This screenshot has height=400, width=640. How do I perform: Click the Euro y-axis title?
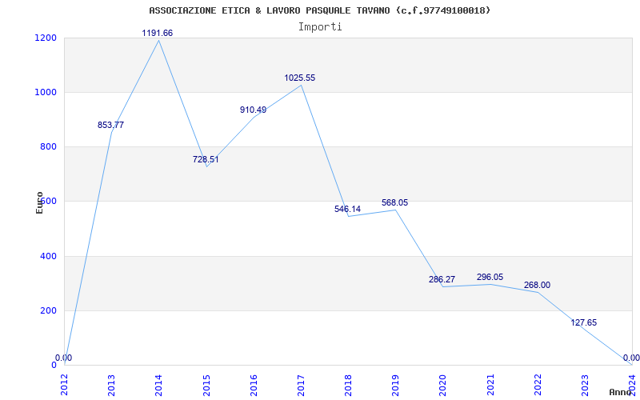[x=39, y=203]
